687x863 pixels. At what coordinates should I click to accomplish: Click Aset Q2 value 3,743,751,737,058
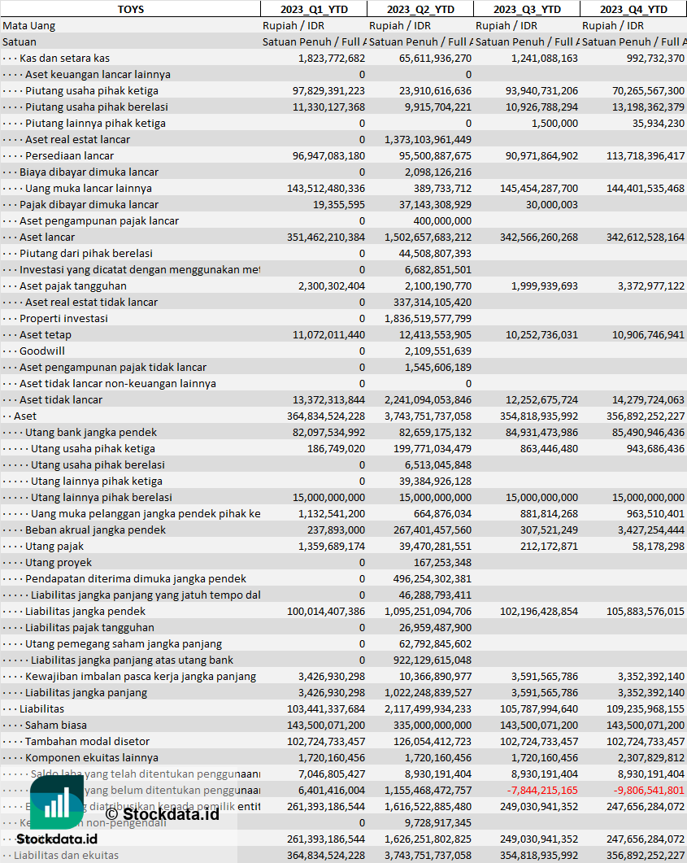(428, 416)
